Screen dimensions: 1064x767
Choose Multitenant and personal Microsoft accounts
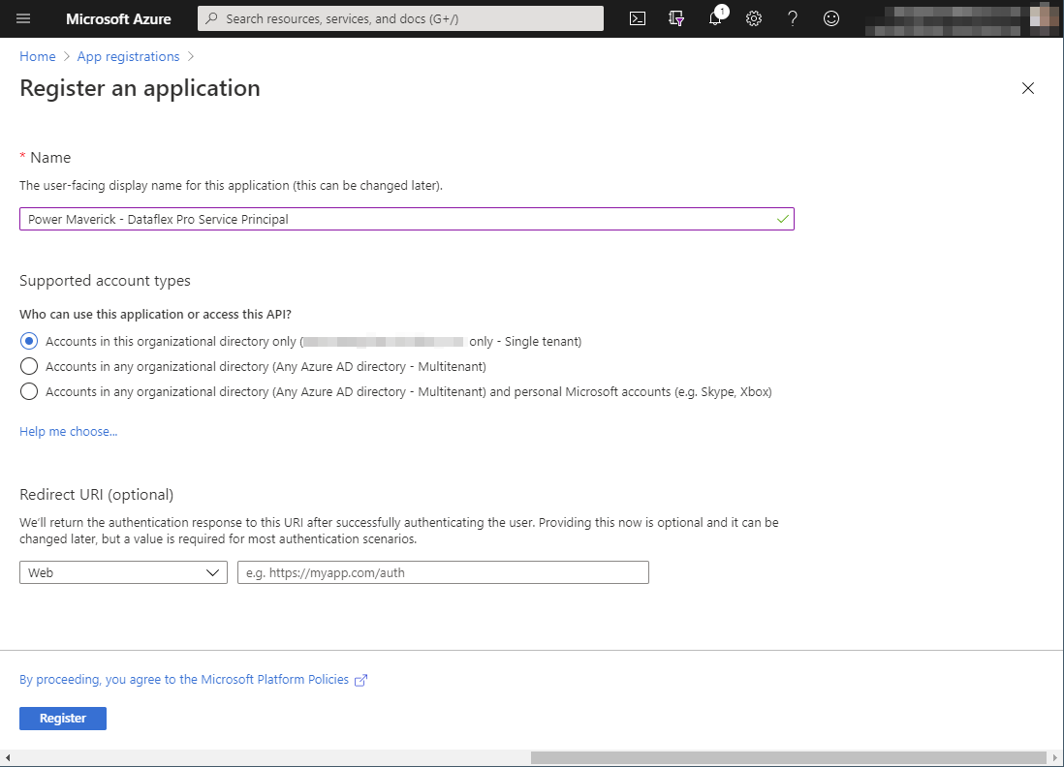coord(29,391)
